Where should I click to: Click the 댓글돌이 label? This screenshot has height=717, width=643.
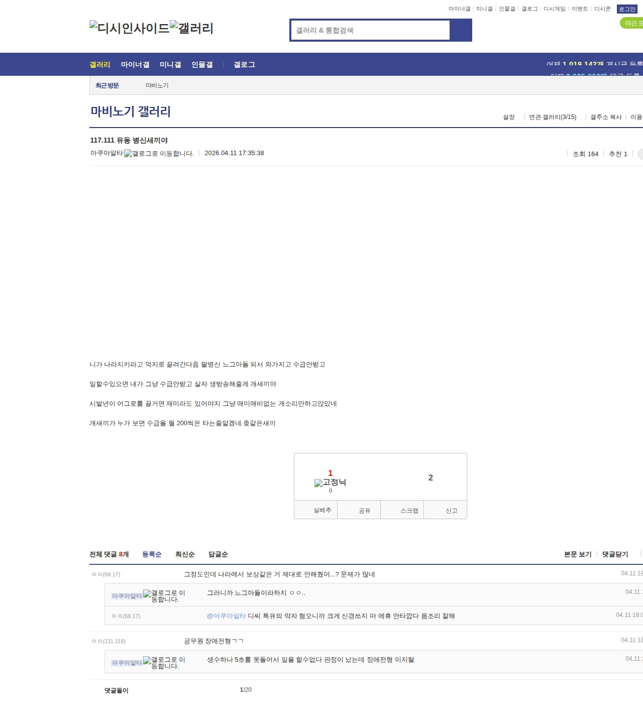click(x=117, y=690)
